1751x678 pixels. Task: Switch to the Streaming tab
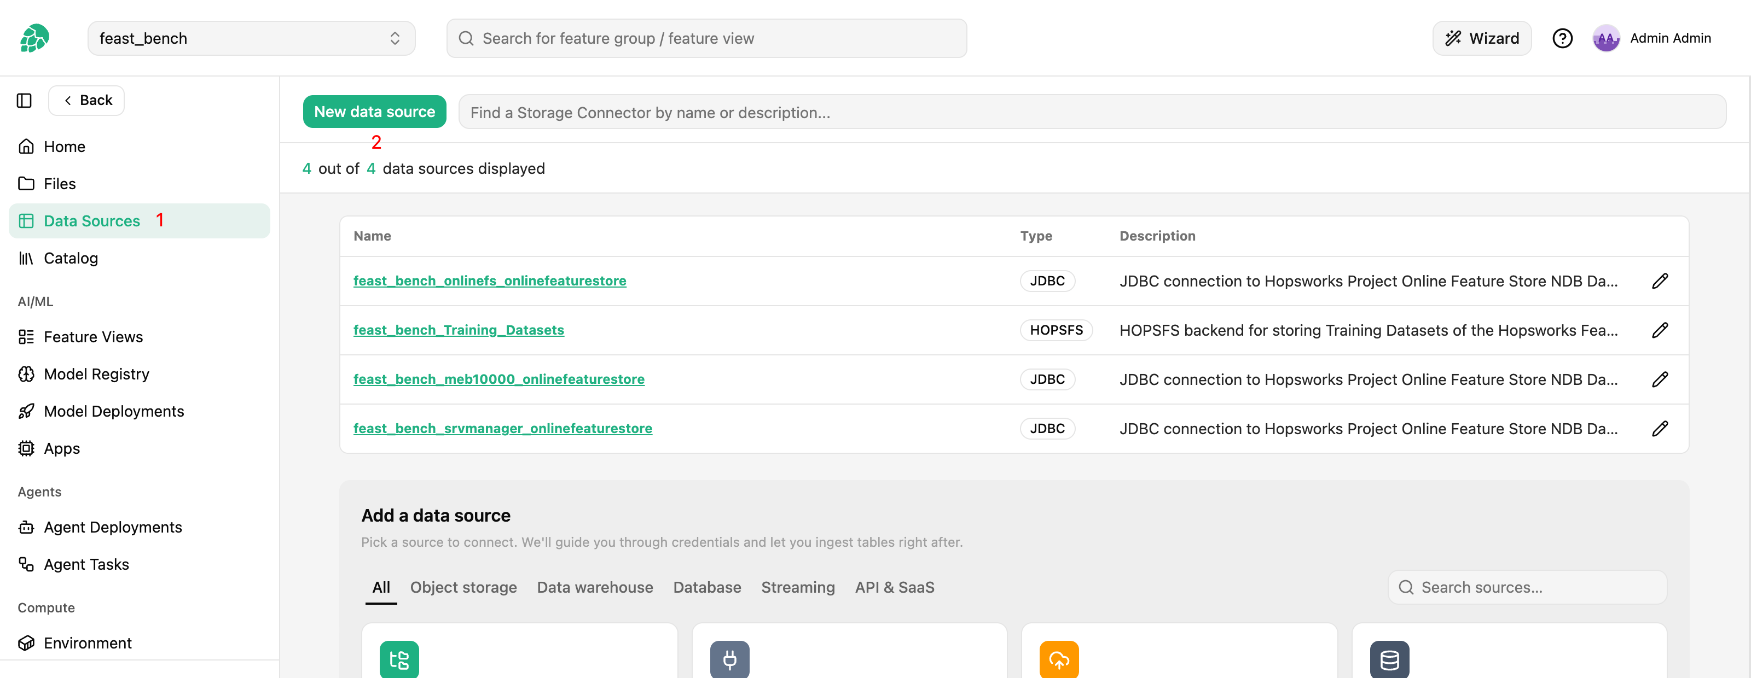pyautogui.click(x=798, y=588)
